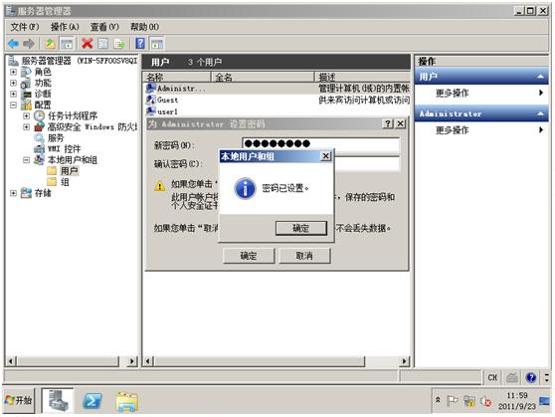Click left pane horizontal scrollbar right arrow
This screenshot has width=555, height=417.
[132, 361]
